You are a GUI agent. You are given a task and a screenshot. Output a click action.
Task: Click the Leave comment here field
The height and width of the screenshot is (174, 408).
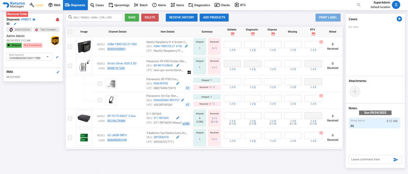pyautogui.click(x=370, y=159)
